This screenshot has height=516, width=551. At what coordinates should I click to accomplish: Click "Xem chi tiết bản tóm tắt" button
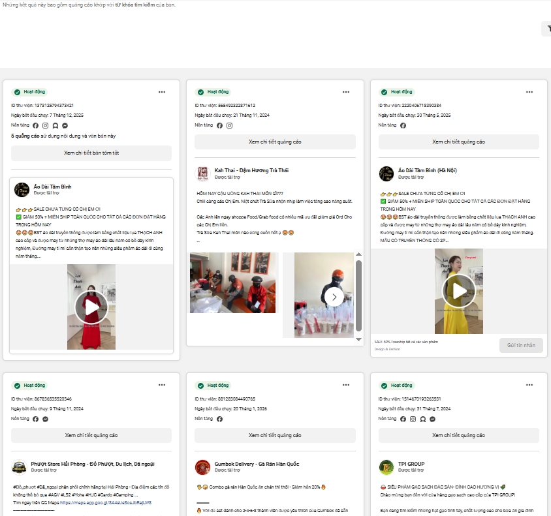pyautogui.click(x=91, y=153)
